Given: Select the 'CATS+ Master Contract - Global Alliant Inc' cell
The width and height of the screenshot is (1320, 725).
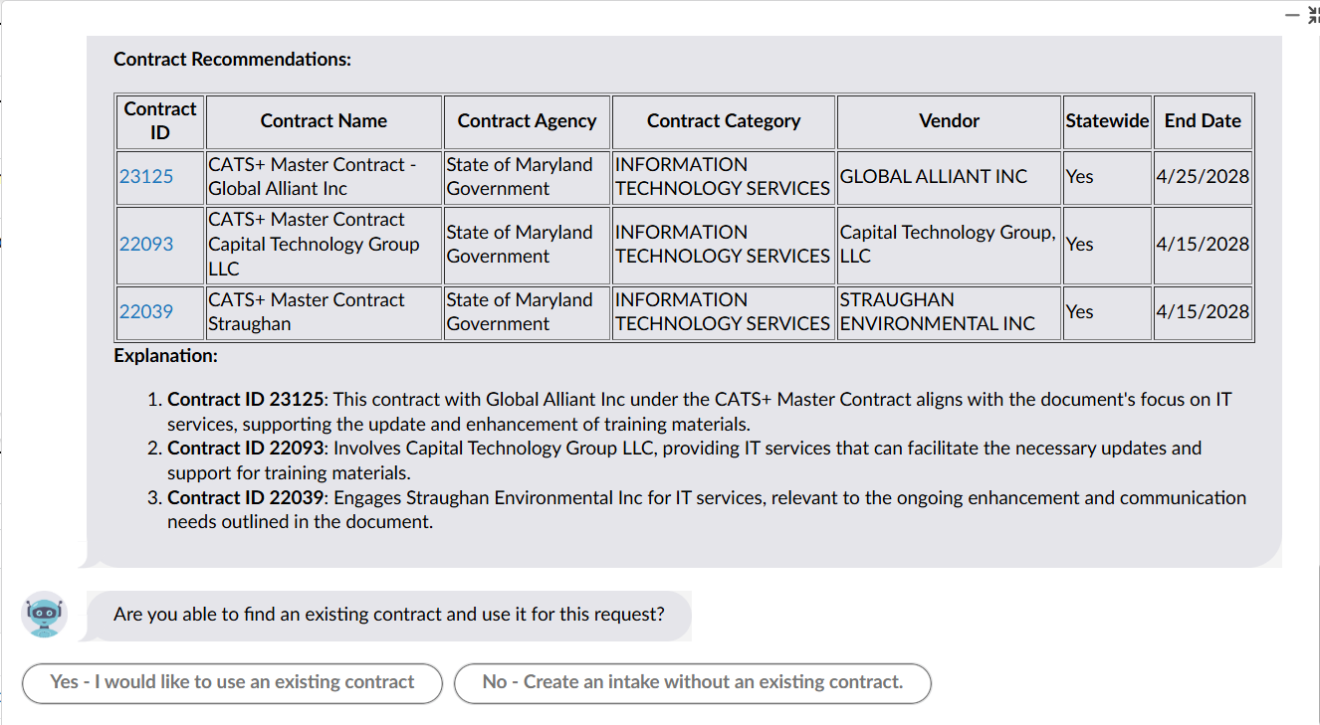Looking at the screenshot, I should pos(324,177).
